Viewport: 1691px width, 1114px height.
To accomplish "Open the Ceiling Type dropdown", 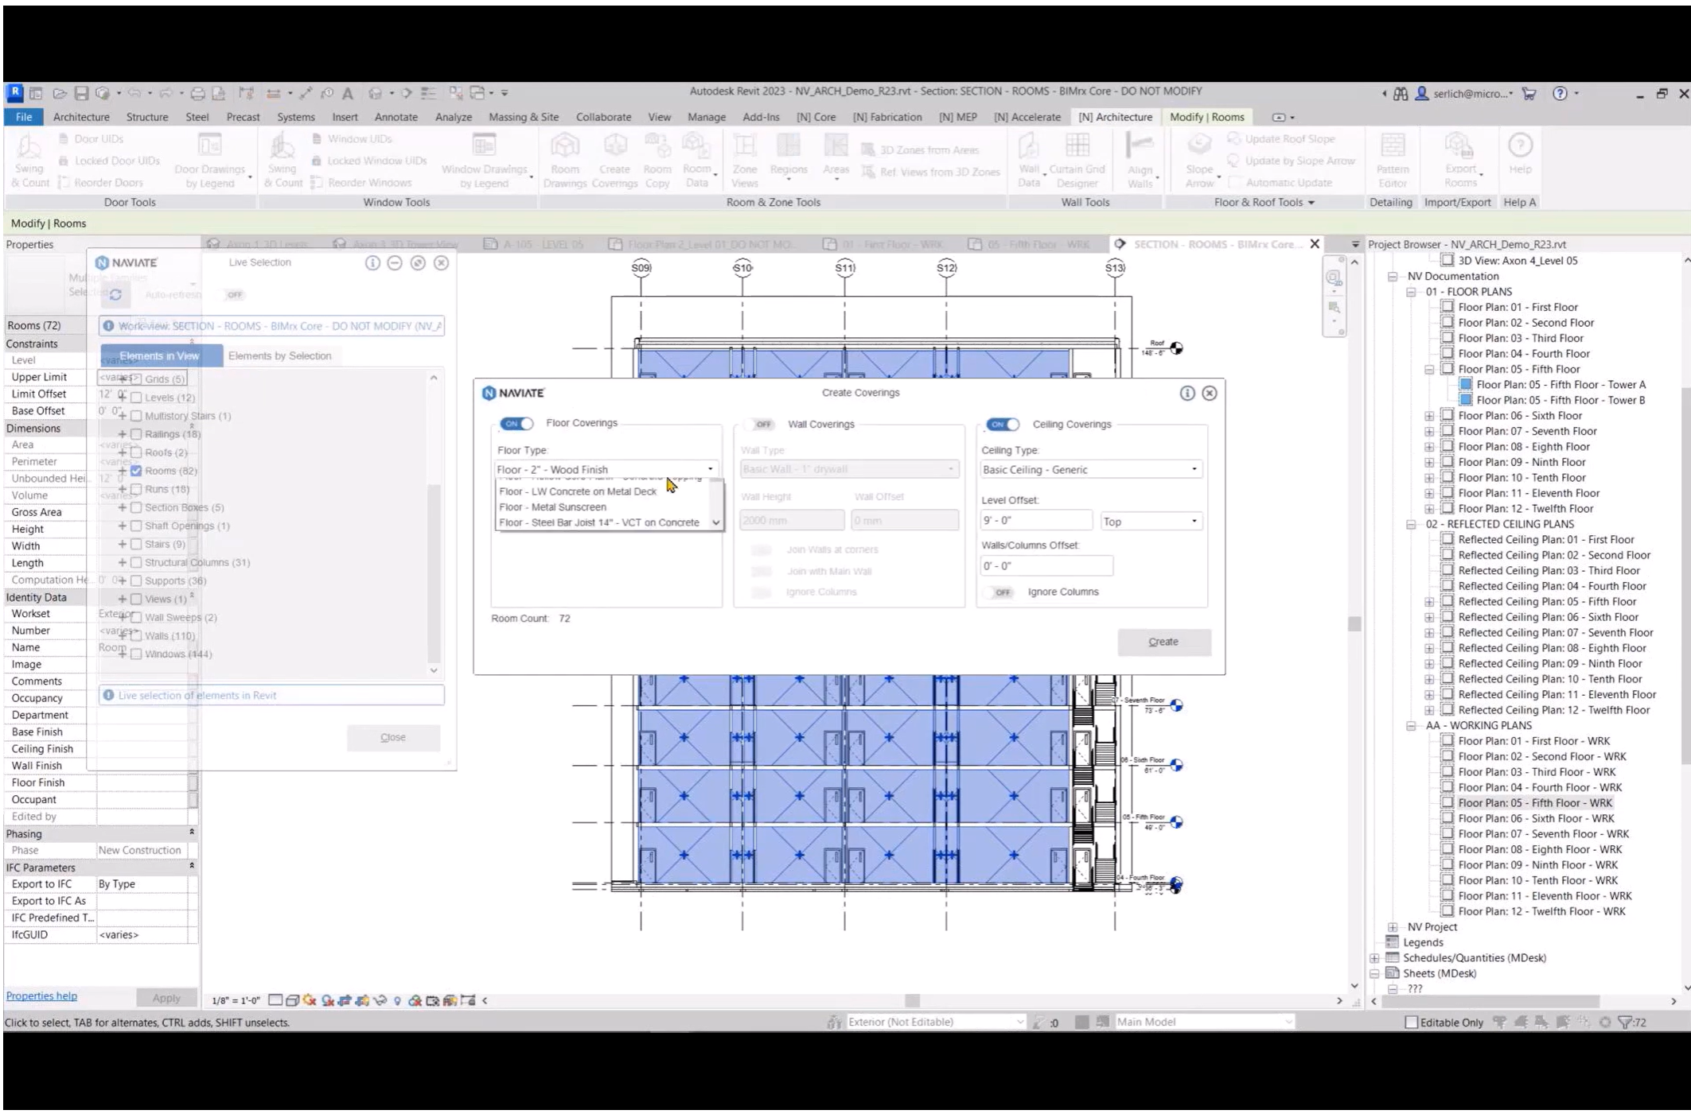I will (1090, 470).
